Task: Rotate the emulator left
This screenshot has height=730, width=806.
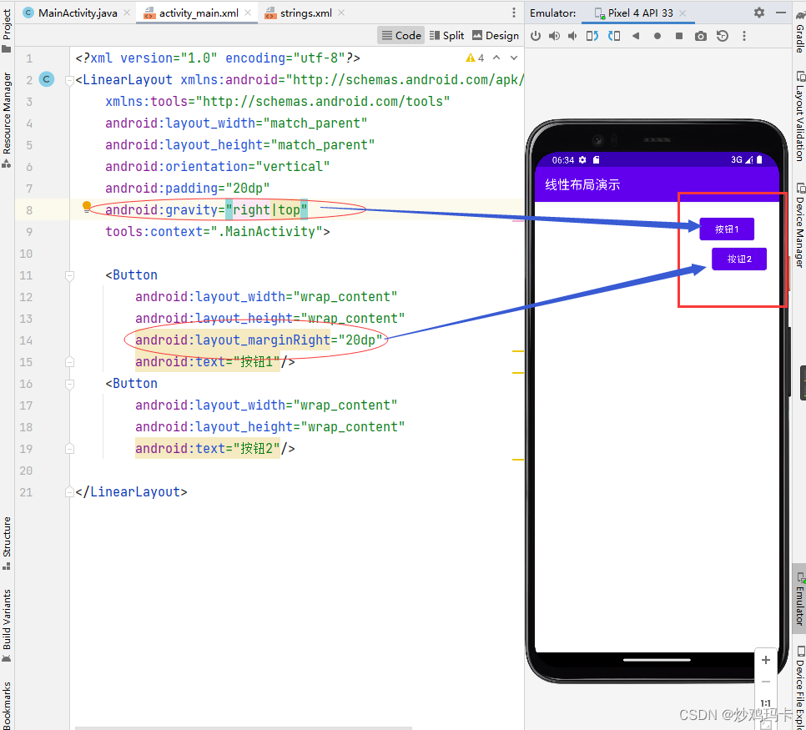Action: (592, 36)
